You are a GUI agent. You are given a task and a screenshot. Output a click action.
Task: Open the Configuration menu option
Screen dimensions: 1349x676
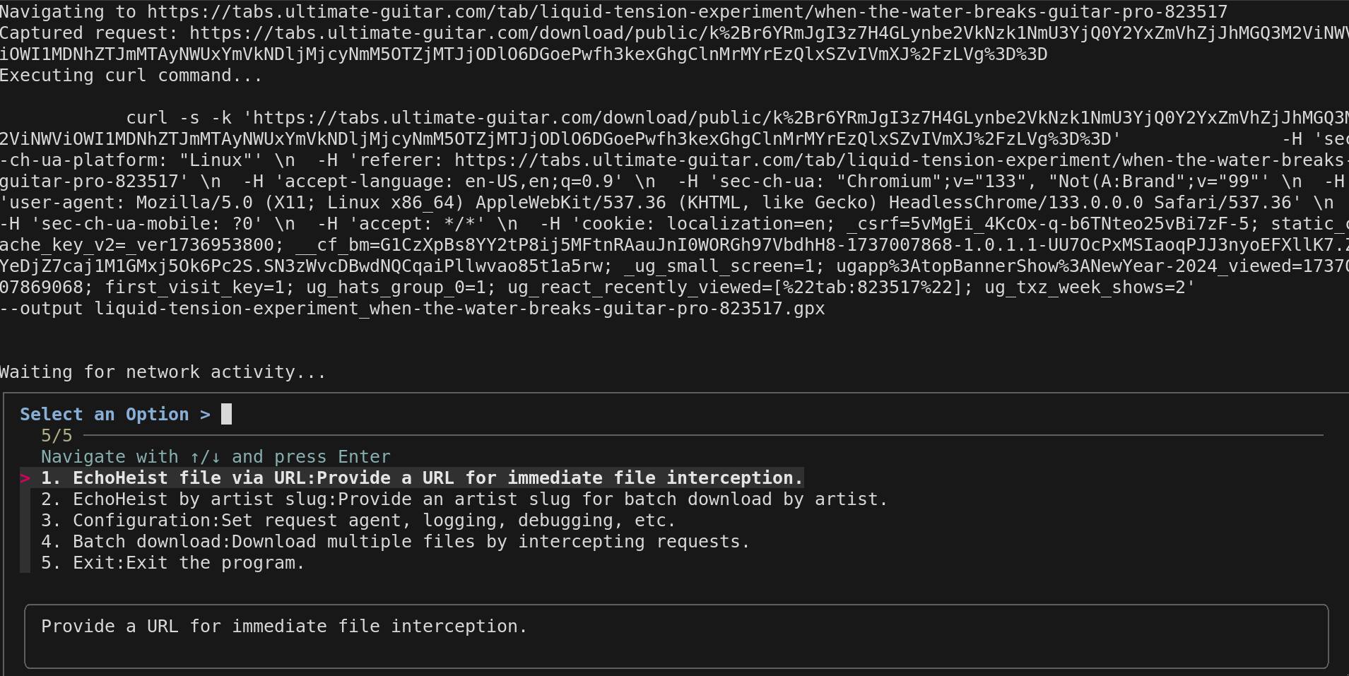[358, 521]
